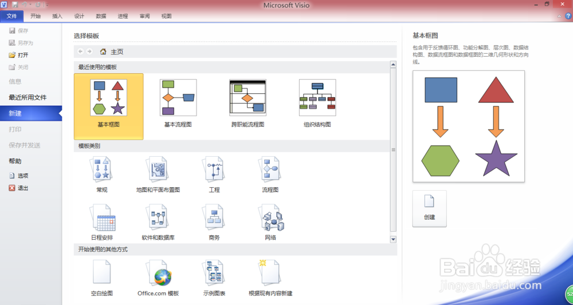Choose the 跨职能流程图 template

click(248, 104)
